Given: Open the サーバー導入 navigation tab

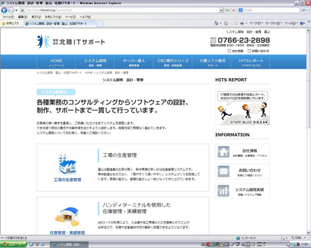Looking at the screenshot, I should (134, 62).
